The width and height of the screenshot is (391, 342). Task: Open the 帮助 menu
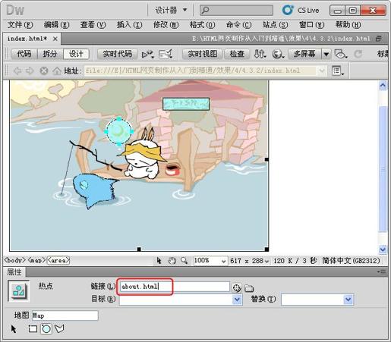[348, 25]
